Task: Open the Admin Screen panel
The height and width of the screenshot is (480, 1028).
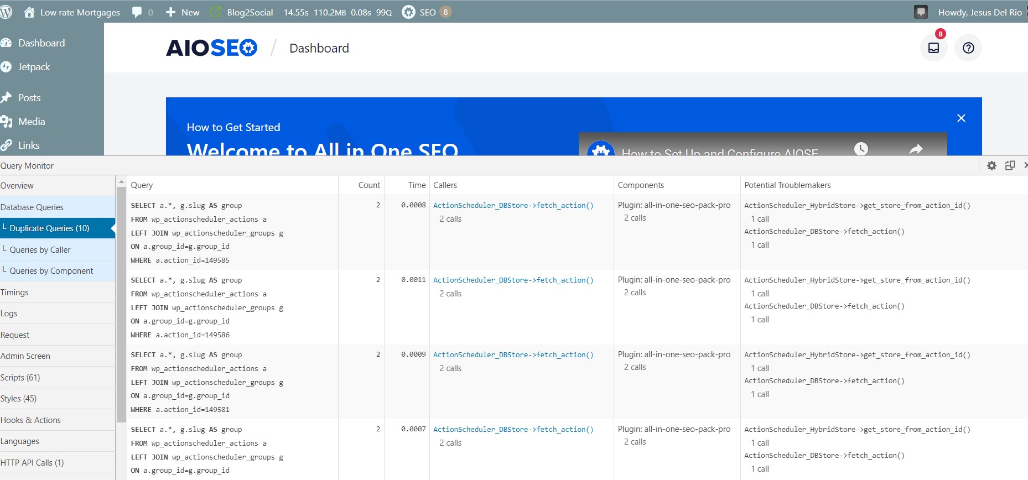Action: pos(58,356)
